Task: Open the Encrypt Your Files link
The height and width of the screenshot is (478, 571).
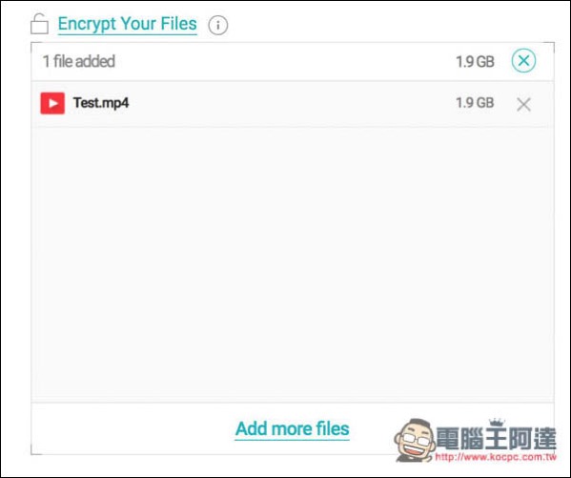Action: point(128,24)
